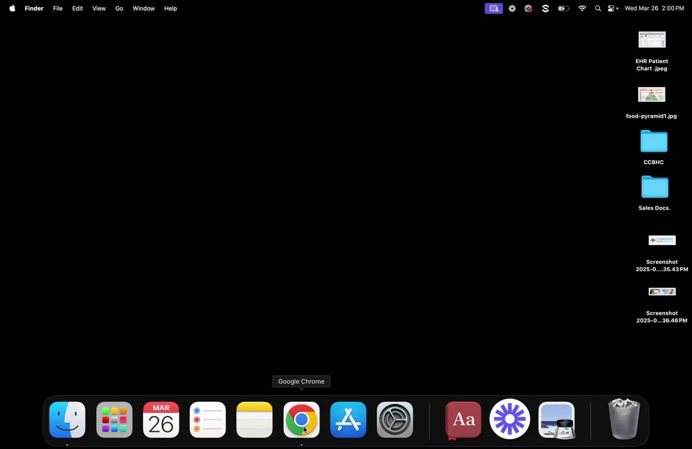Open the View menu
This screenshot has width=692, height=449.
coord(99,9)
